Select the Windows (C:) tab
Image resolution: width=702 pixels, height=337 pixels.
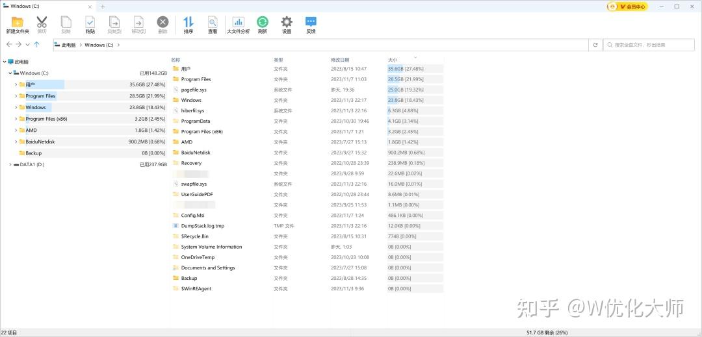[47, 6]
